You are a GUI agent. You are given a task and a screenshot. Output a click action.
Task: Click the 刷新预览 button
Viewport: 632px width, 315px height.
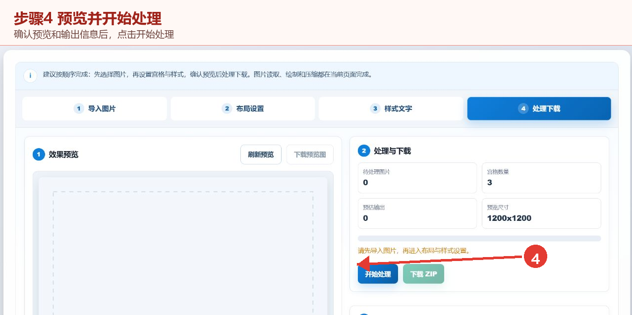point(261,155)
